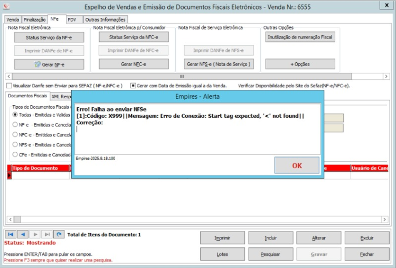Viewport: 396px width, 268px height.
Task: Click Status Serviço da NFC-e button
Action: (x=134, y=37)
